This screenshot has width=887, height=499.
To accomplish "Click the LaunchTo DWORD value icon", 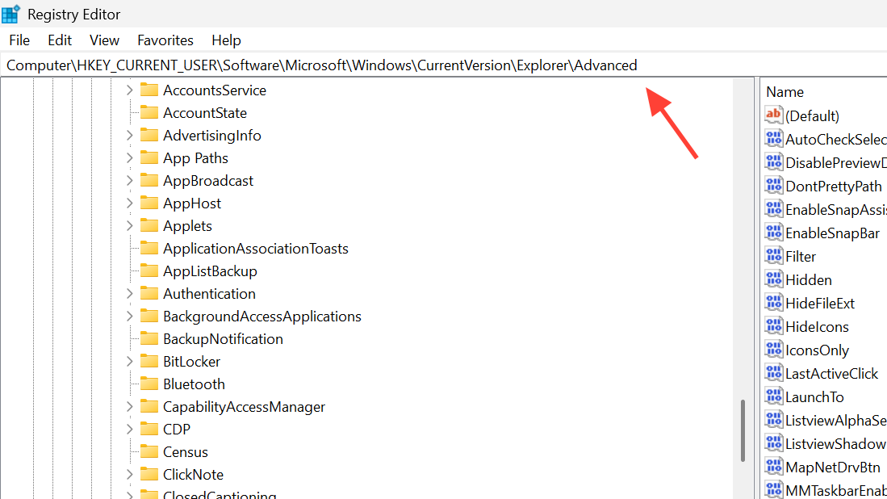I will coord(774,396).
